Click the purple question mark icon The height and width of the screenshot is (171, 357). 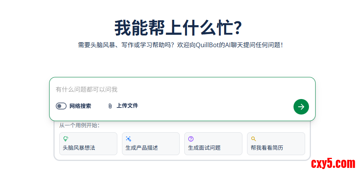click(x=191, y=139)
